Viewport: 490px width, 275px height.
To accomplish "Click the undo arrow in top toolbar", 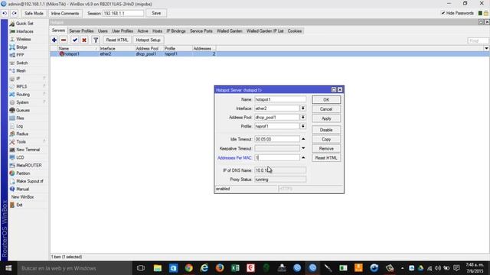I will [5, 13].
